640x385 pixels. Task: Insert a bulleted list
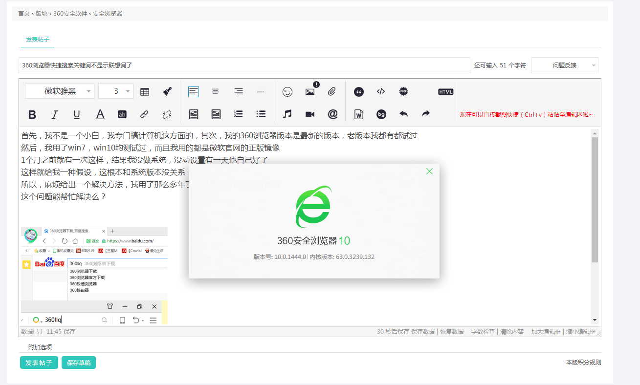click(x=261, y=114)
